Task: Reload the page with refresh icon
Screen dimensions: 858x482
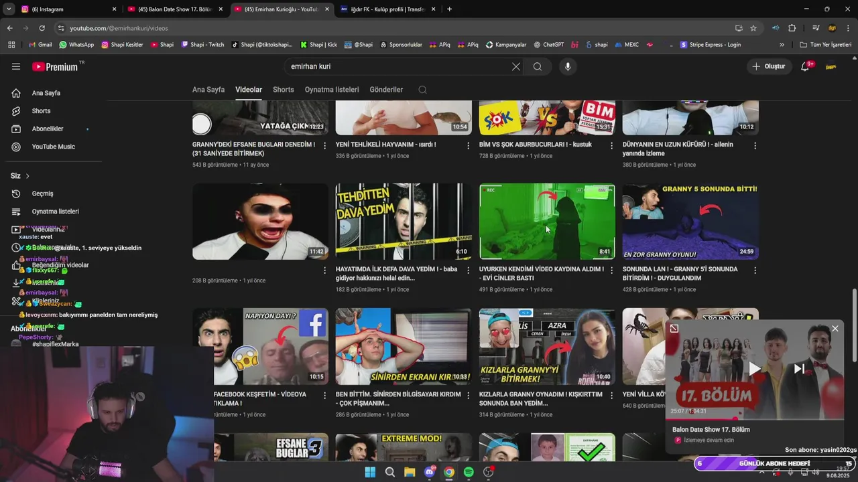Action: pyautogui.click(x=42, y=28)
